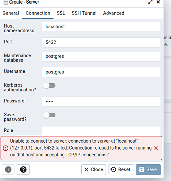Dismiss the error message with red X
Viewport: 171px width, 181px height.
pyautogui.click(x=156, y=148)
